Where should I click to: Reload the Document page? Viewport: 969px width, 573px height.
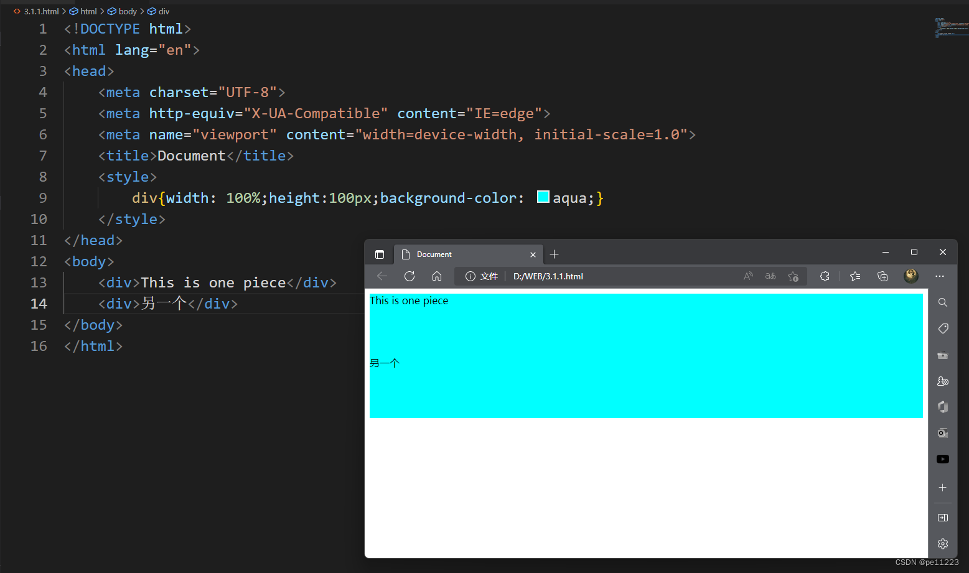tap(410, 276)
